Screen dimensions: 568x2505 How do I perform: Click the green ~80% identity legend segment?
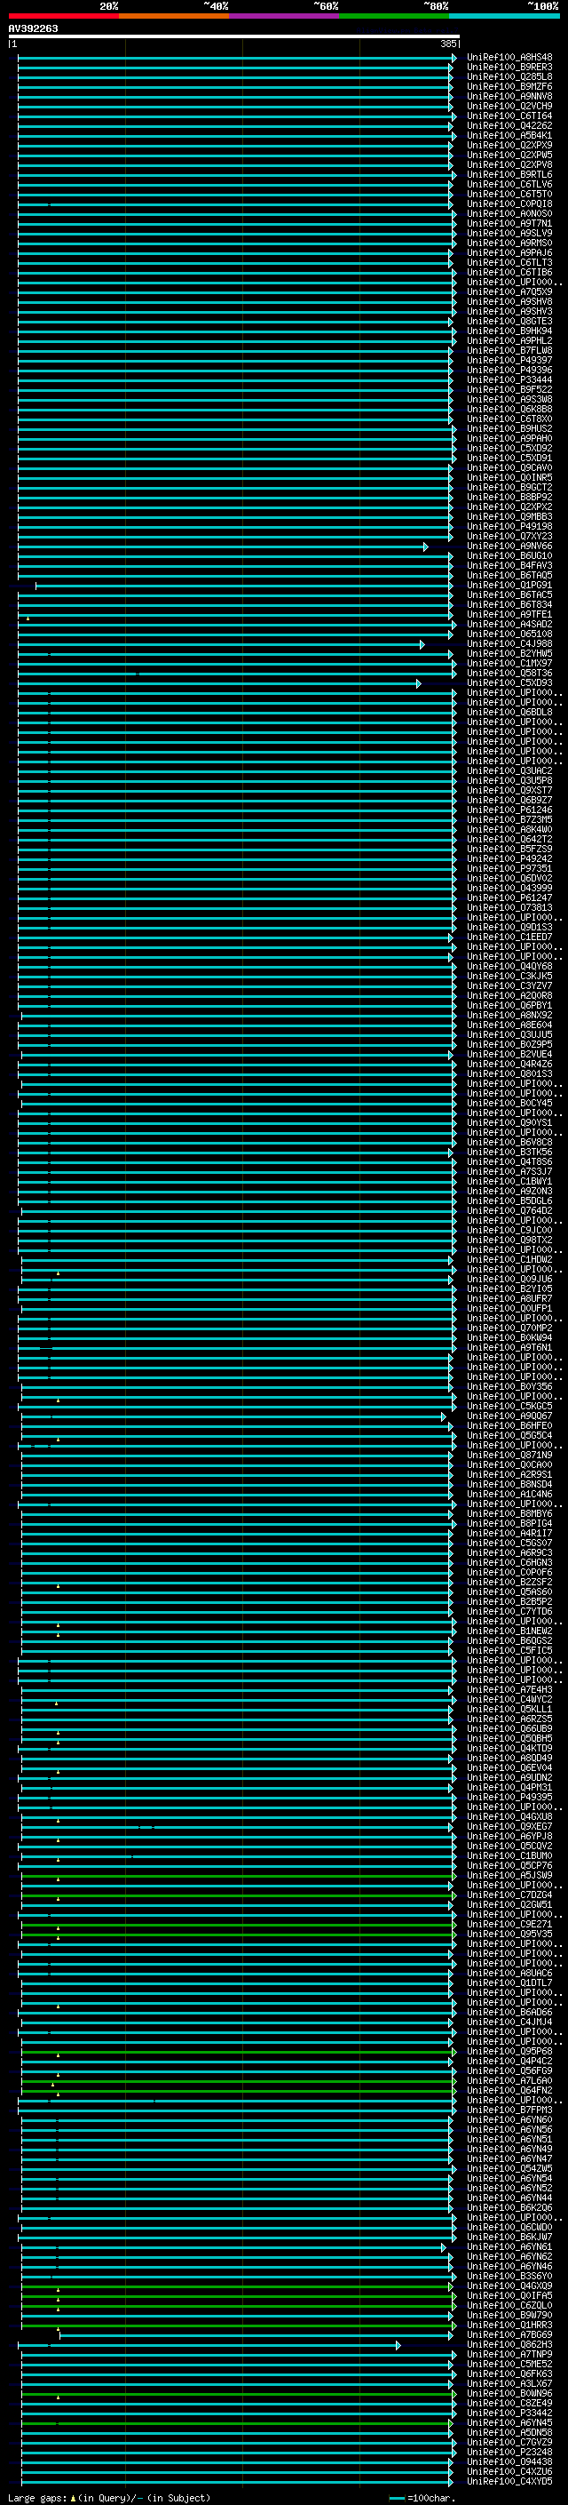(x=394, y=16)
